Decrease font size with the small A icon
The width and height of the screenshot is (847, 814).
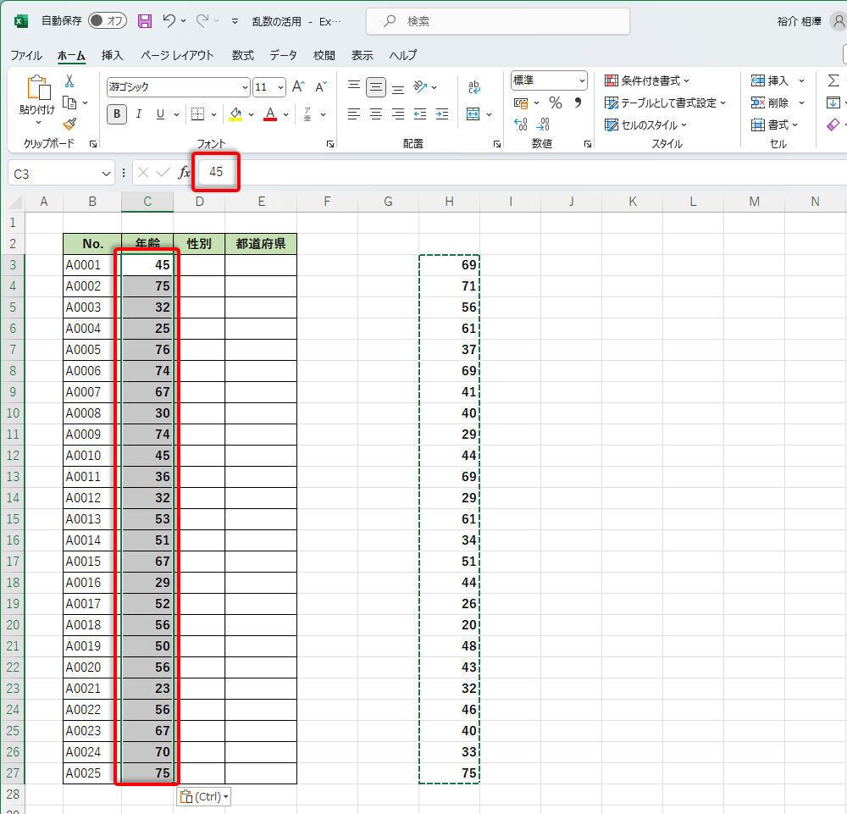click(321, 87)
